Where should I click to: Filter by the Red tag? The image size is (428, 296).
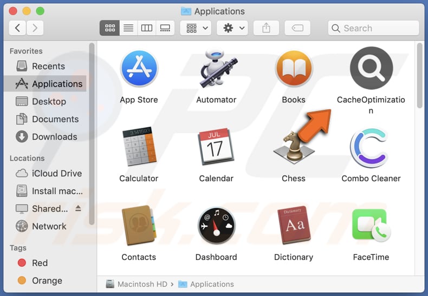(46, 263)
